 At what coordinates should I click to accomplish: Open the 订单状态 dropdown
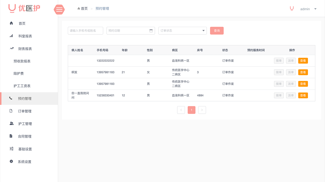[182, 30]
